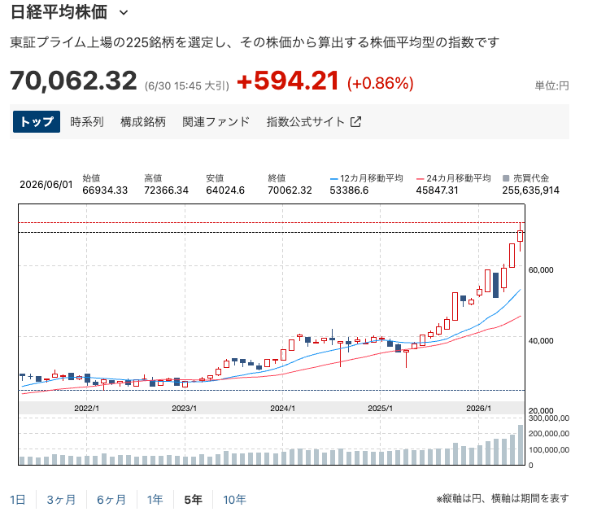The width and height of the screenshot is (597, 512).
Task: Click the 60,000 price axis label
Action: tap(541, 270)
